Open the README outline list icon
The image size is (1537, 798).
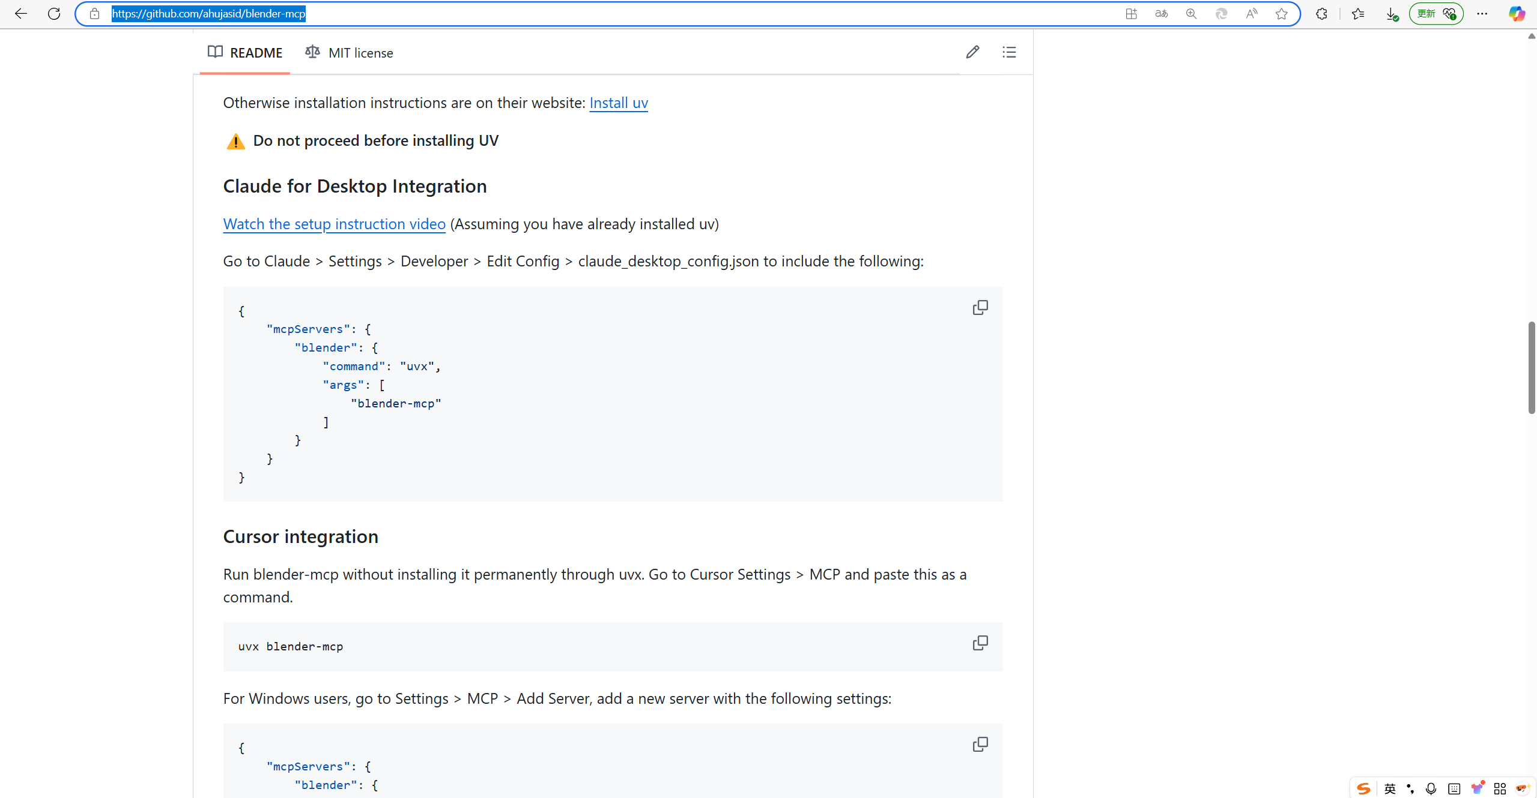(x=1009, y=52)
